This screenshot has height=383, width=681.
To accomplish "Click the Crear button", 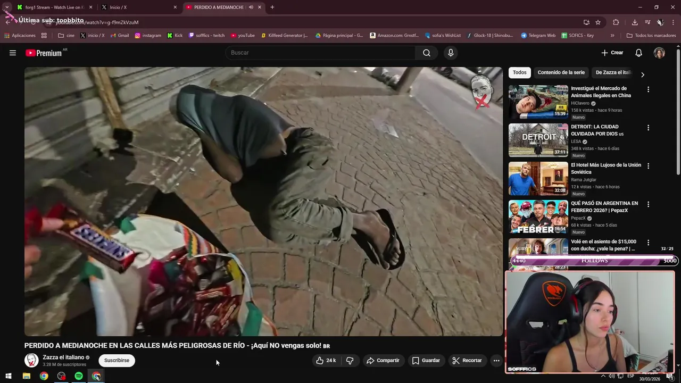I will (x=612, y=53).
